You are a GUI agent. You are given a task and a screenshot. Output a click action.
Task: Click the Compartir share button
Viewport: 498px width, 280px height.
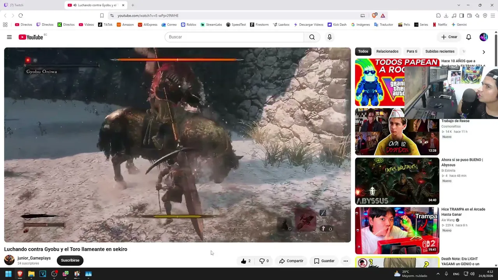point(291,261)
